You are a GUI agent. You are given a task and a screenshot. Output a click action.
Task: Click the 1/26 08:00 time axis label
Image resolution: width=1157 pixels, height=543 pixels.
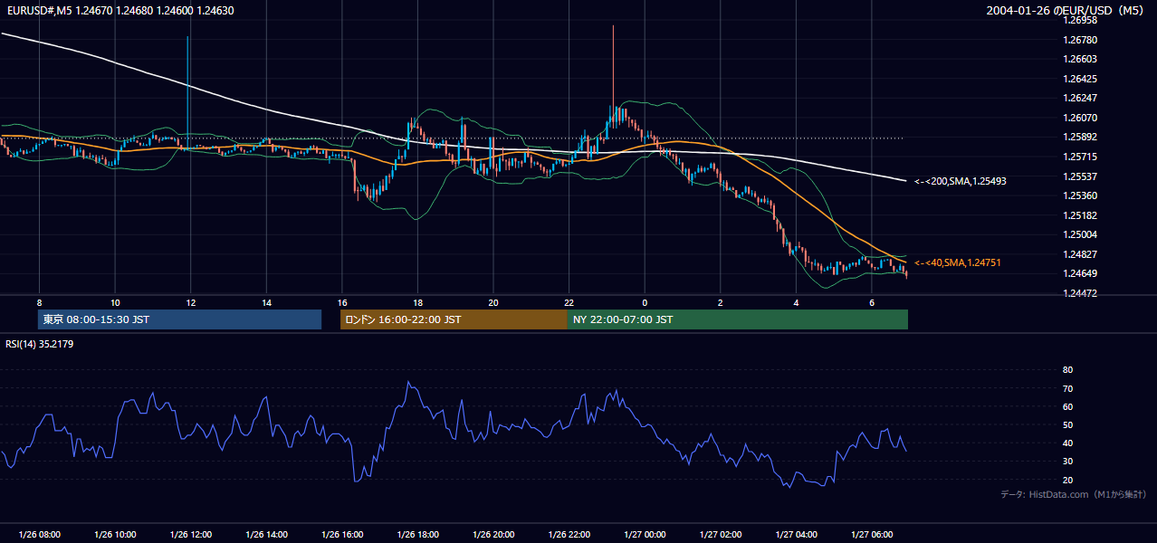click(x=39, y=535)
